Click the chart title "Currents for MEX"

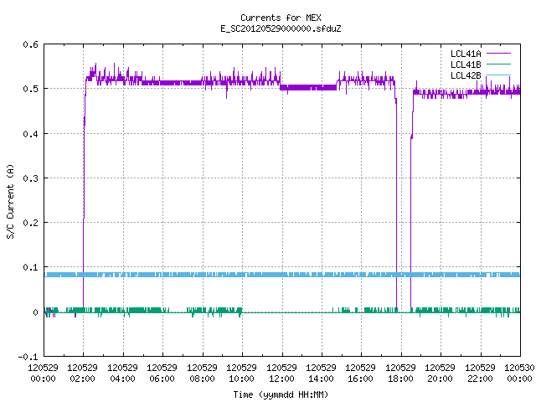click(281, 18)
